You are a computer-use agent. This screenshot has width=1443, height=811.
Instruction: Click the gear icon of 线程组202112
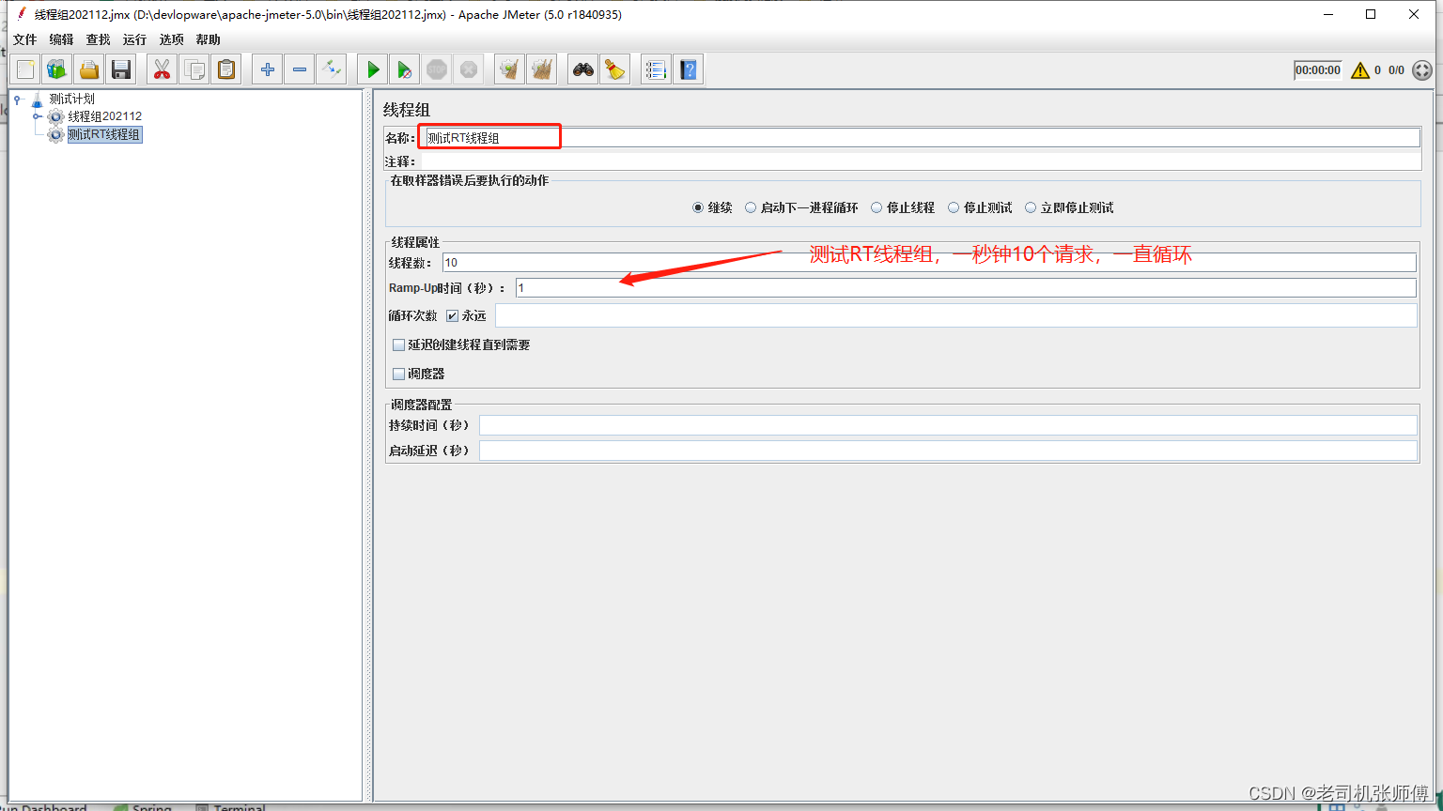tap(55, 116)
